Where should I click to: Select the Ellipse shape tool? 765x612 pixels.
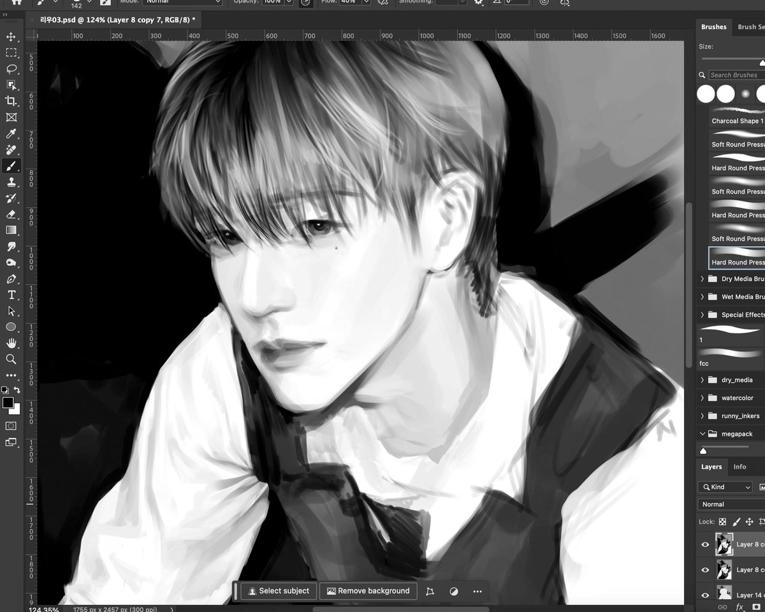tap(11, 327)
